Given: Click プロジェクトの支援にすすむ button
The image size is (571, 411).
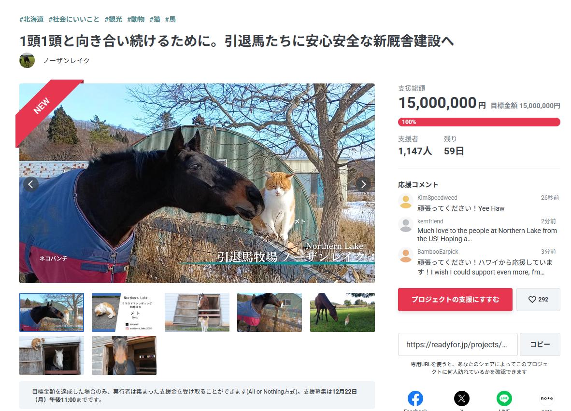Looking at the screenshot, I should click(455, 300).
